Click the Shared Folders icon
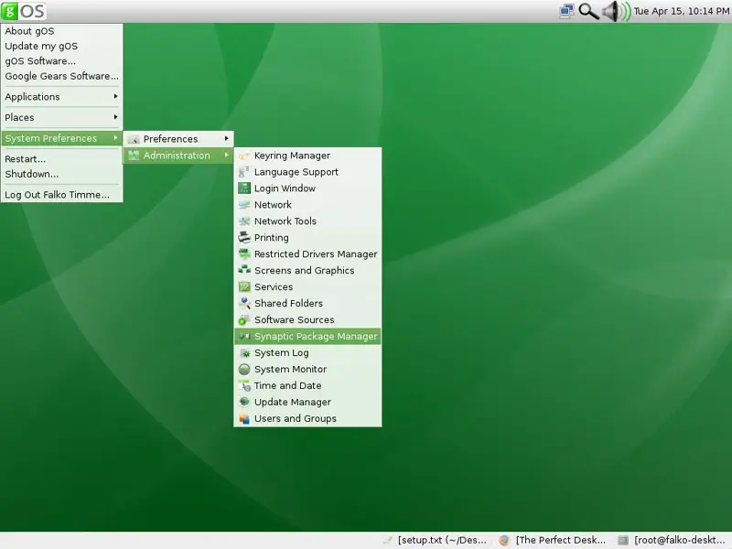732x549 pixels. [x=244, y=303]
